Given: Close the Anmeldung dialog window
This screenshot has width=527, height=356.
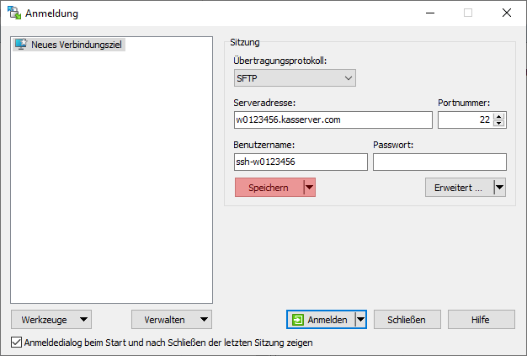Looking at the screenshot, I should coord(507,13).
